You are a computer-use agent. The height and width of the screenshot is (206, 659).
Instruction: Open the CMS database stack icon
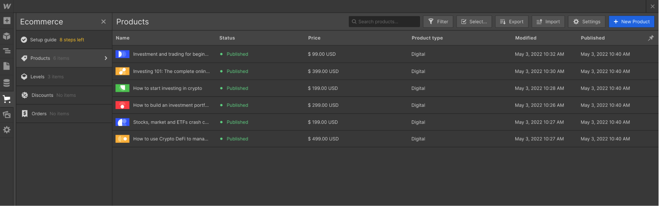[x=7, y=83]
